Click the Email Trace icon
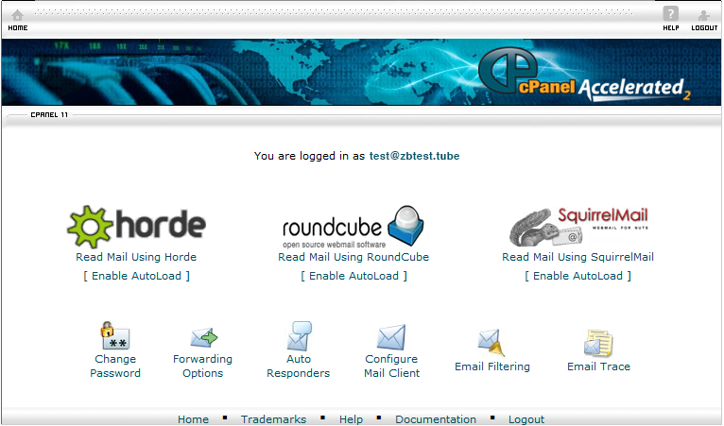The image size is (724, 426). pos(598,342)
